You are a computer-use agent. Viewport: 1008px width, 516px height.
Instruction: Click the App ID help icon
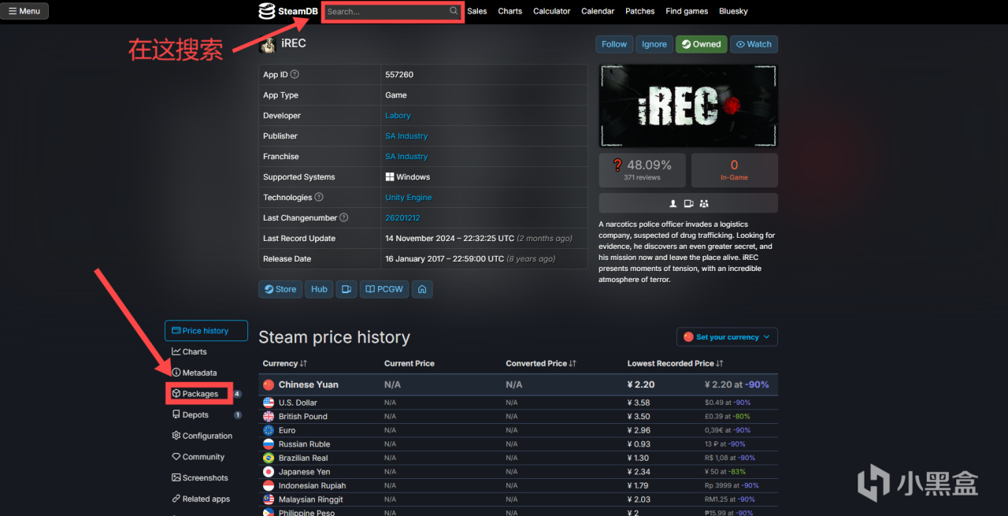[295, 75]
